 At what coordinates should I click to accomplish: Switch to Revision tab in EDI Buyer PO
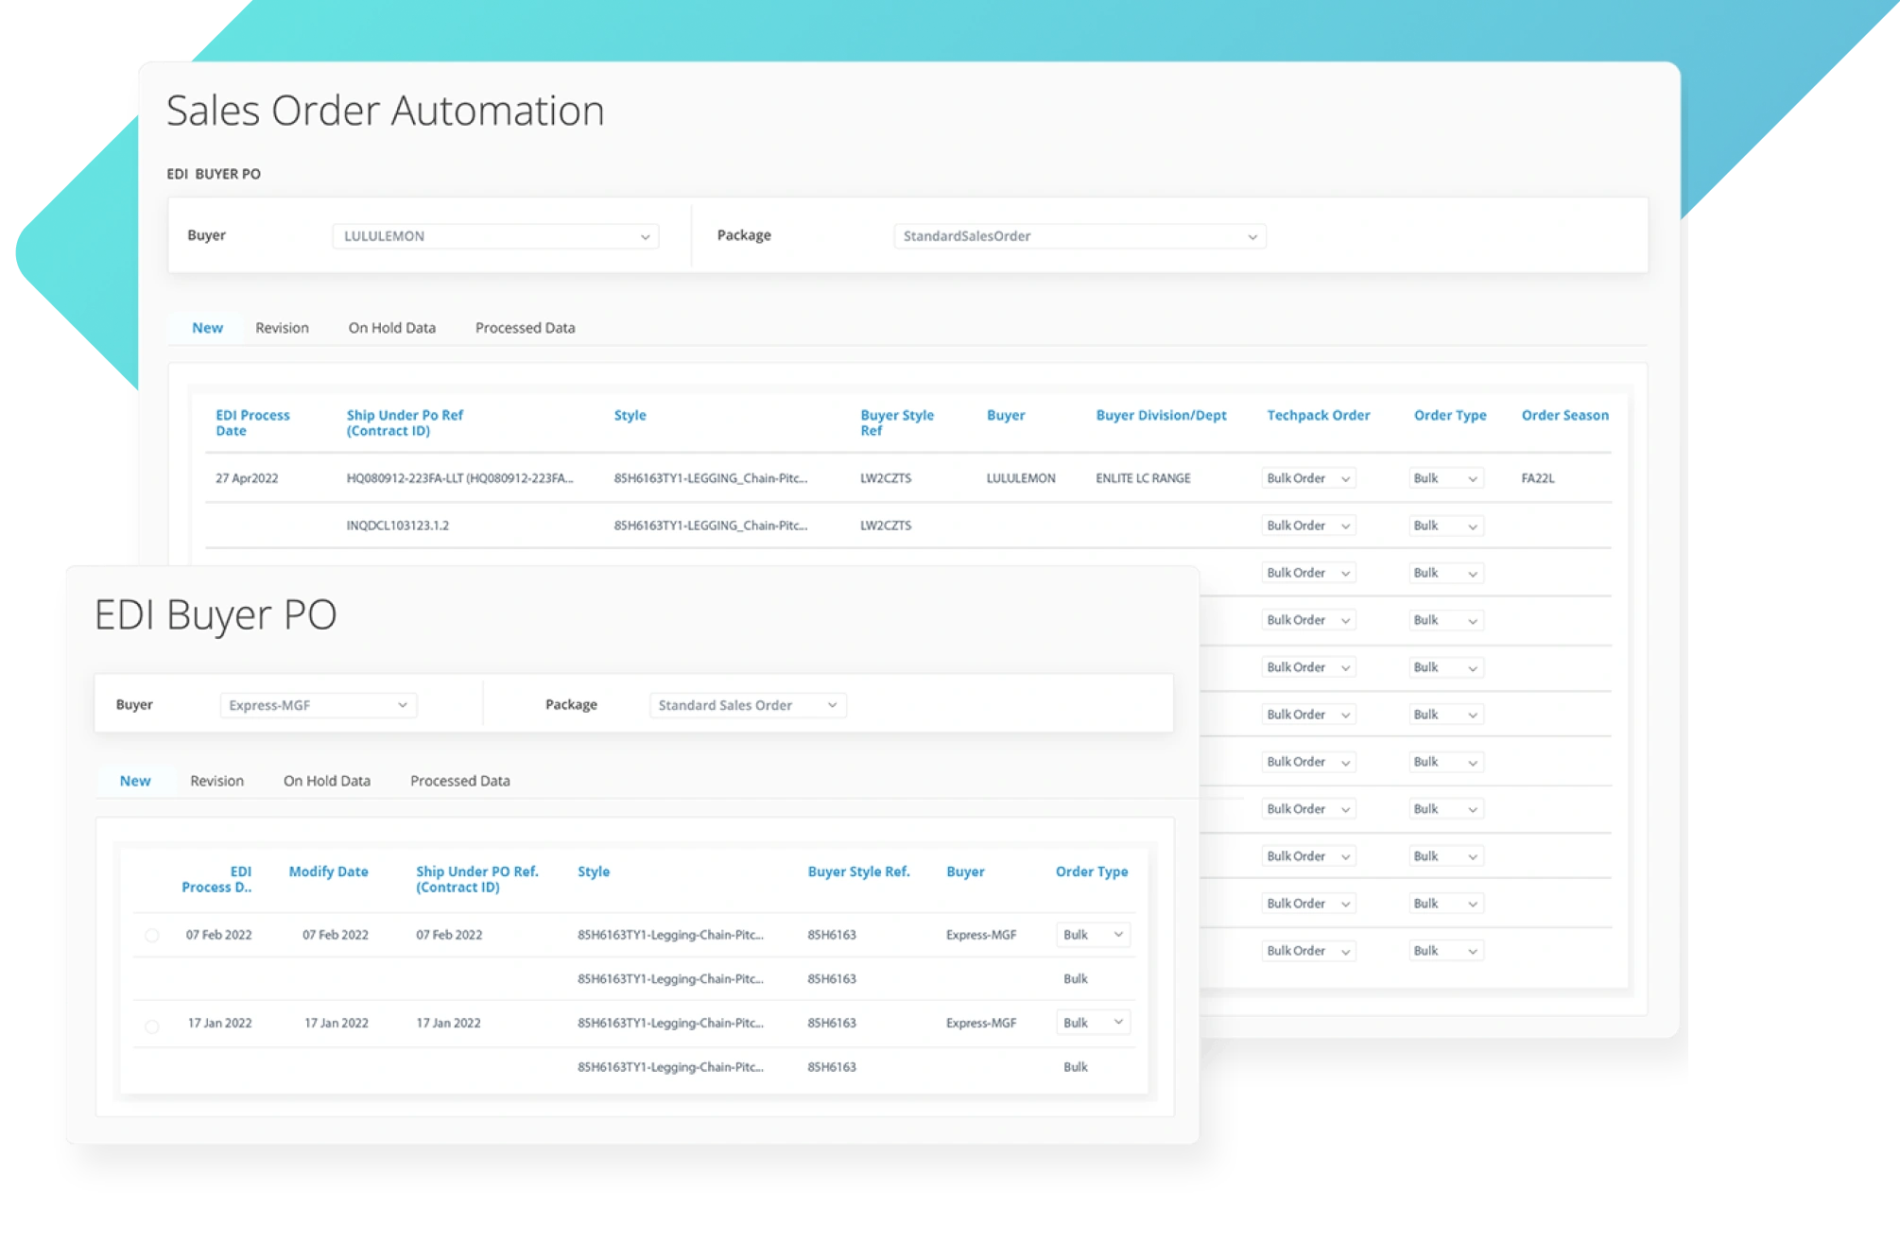click(216, 781)
